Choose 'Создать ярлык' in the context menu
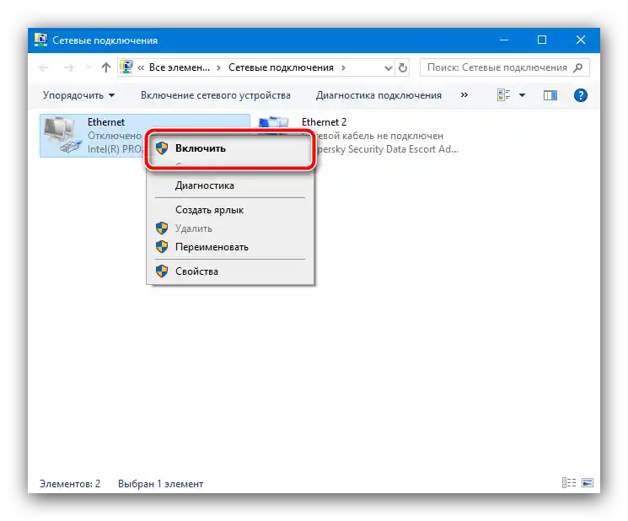Screen dimensions: 628x521 (x=230, y=210)
